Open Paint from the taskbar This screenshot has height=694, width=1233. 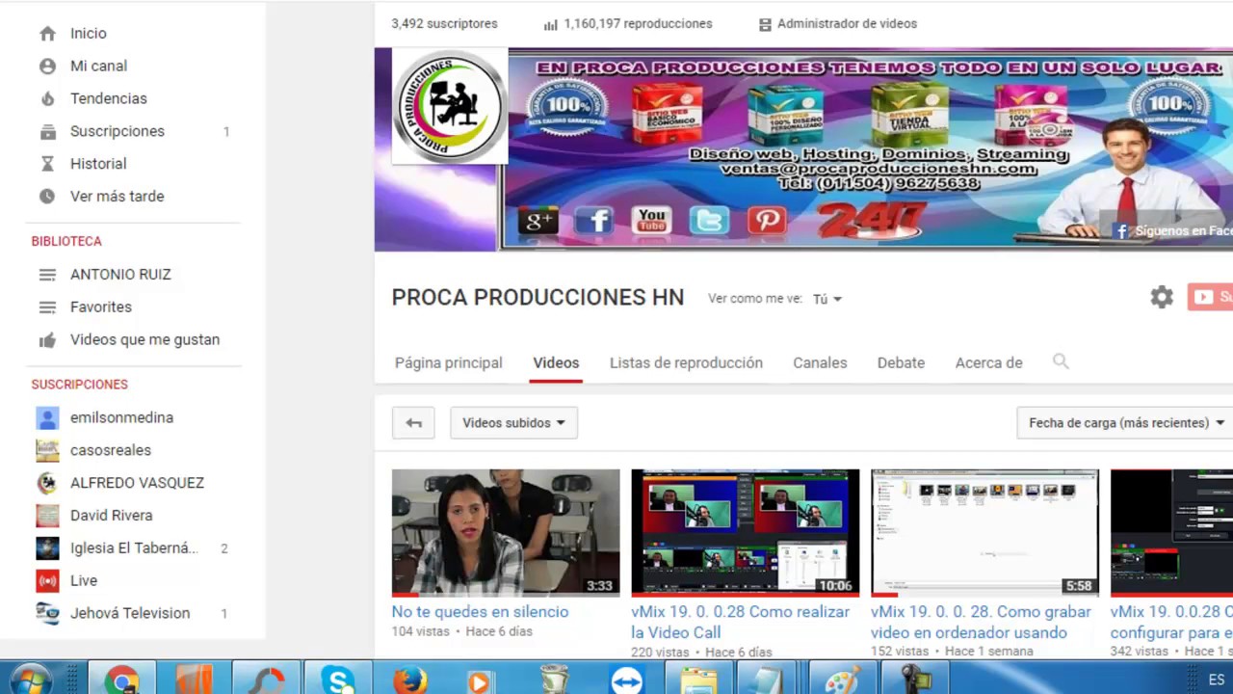tap(842, 679)
